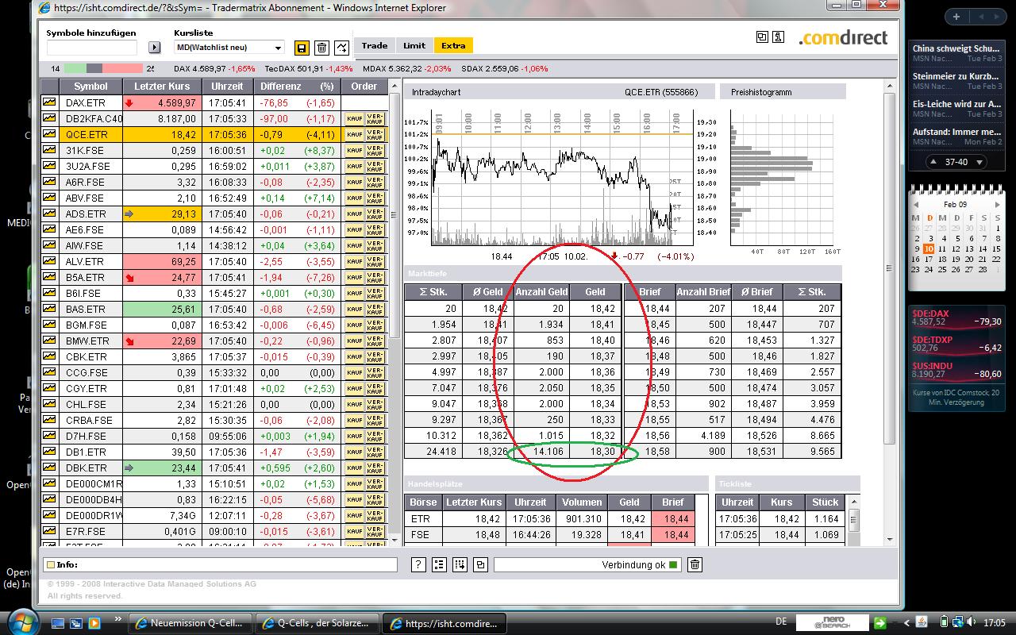Click Geld price 18,30 in Markttiefe
1016x635 pixels.
pyautogui.click(x=602, y=451)
